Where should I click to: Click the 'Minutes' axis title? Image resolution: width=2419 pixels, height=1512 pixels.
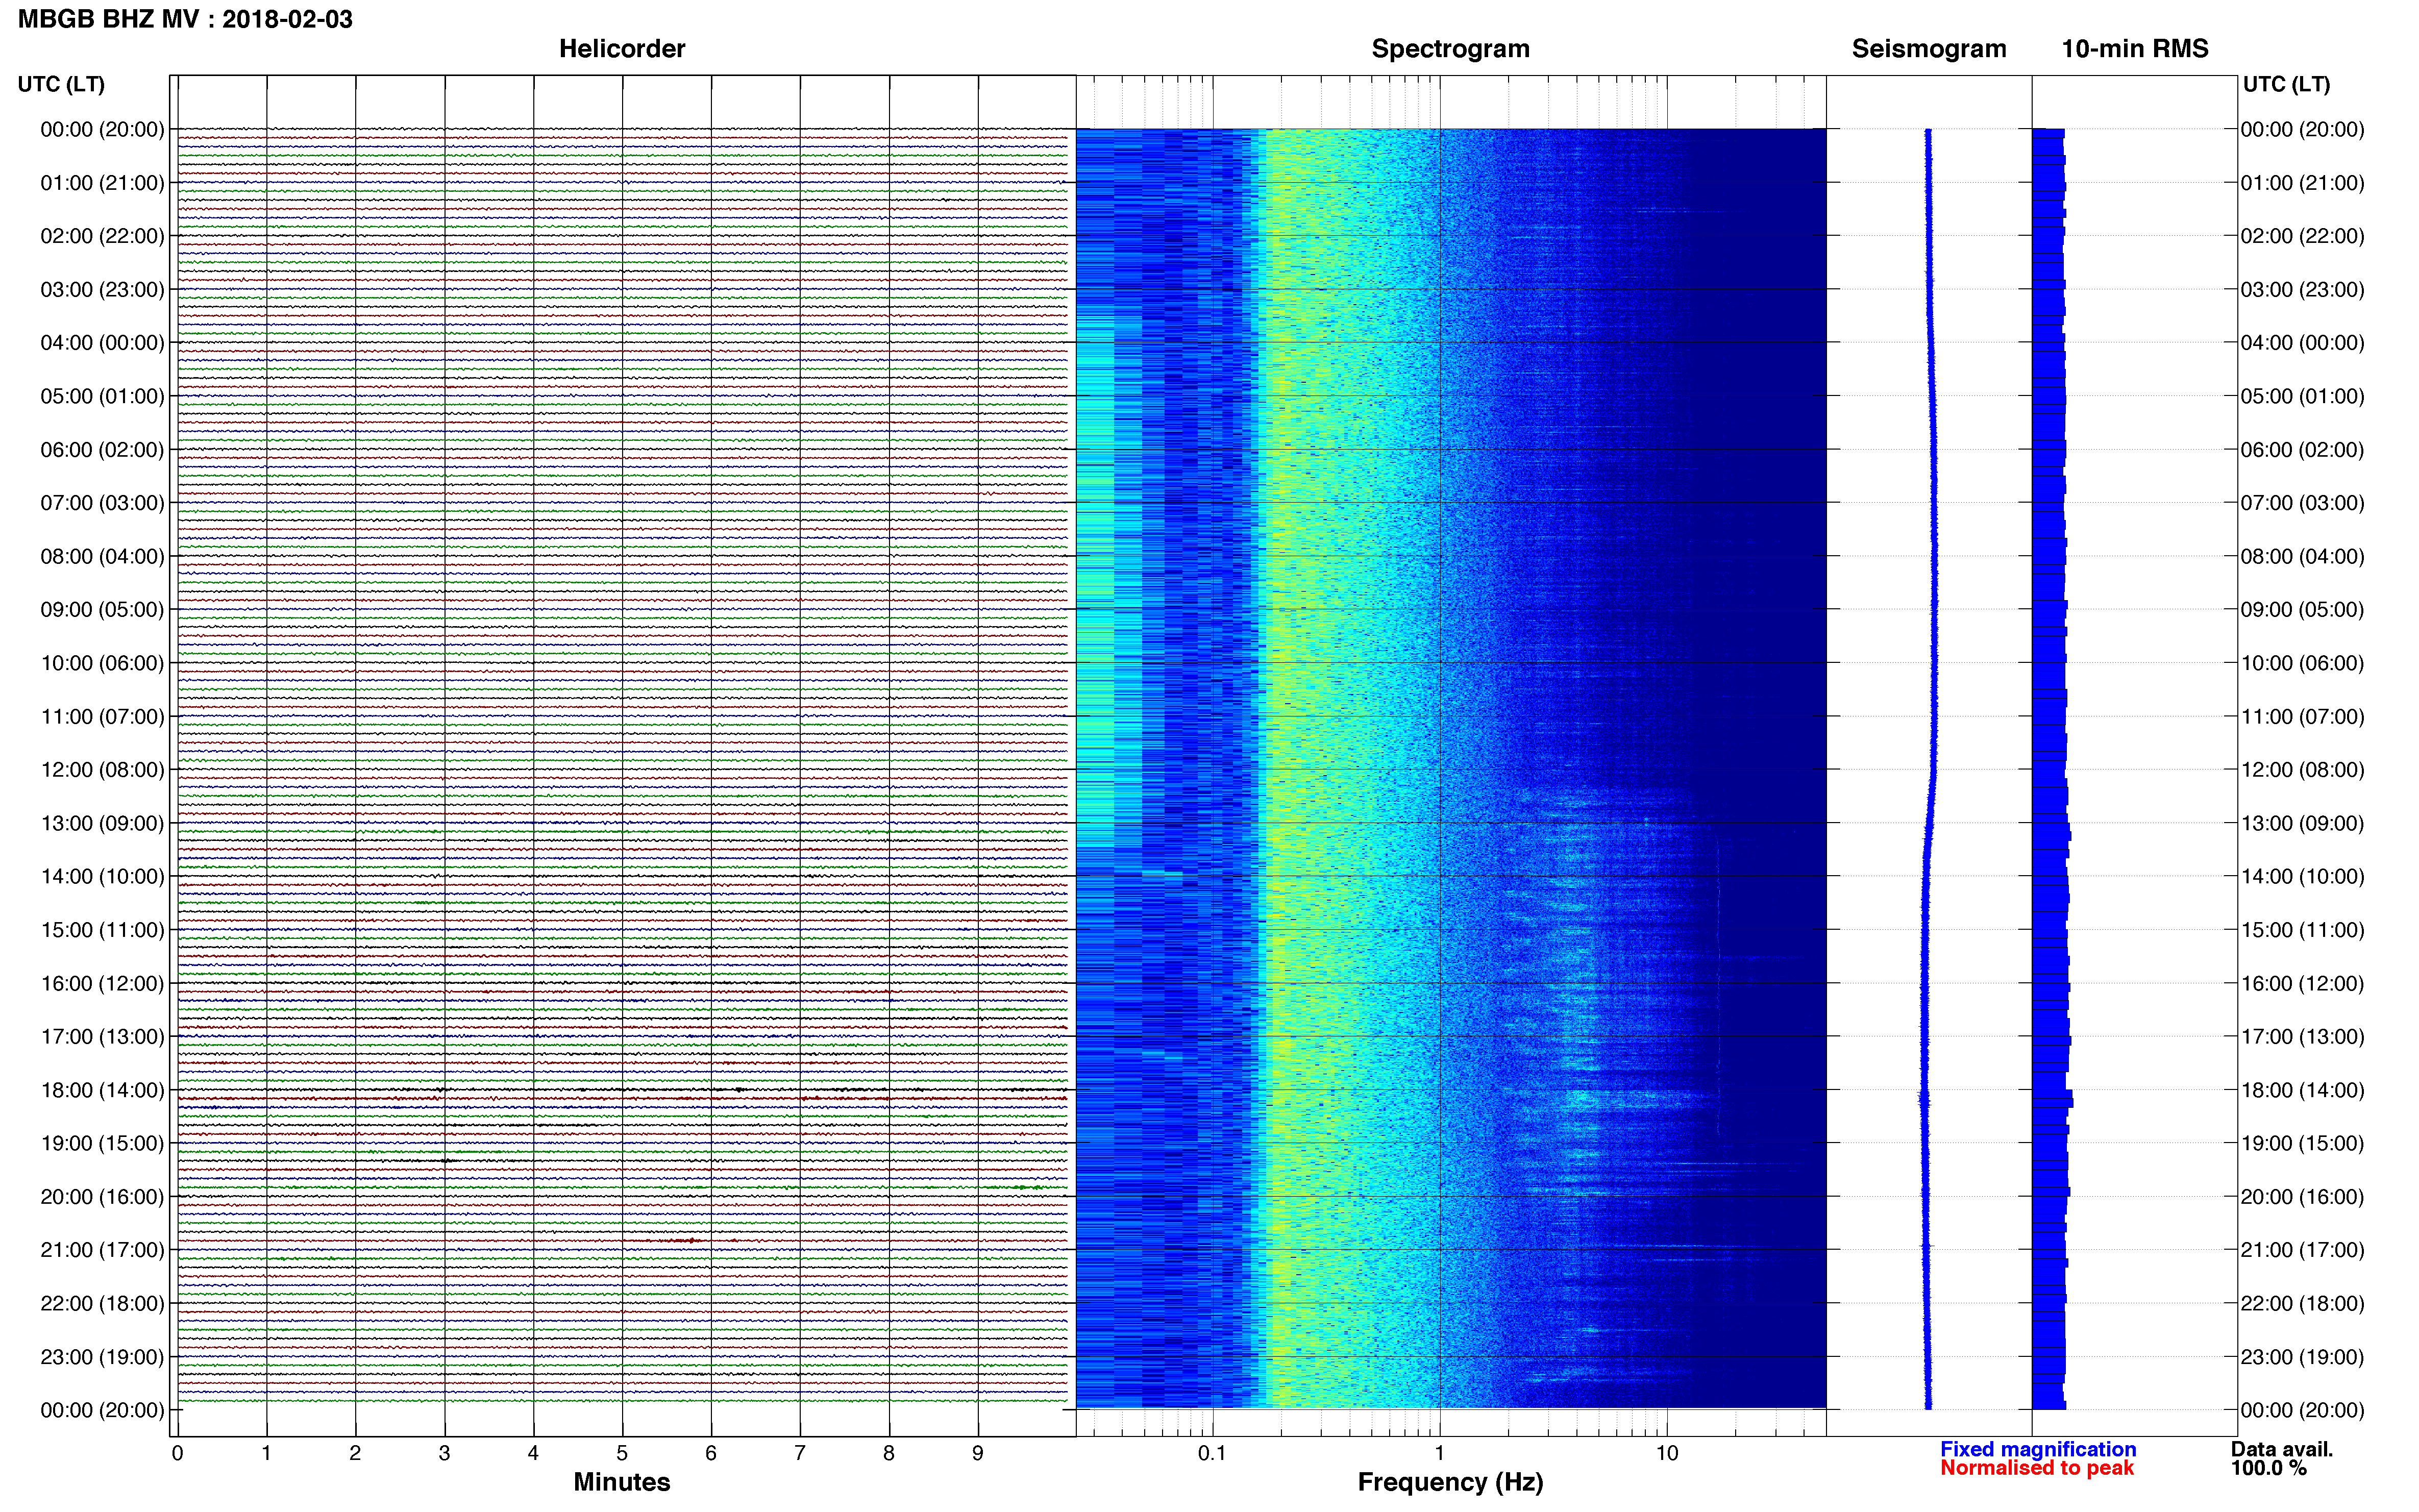[x=622, y=1482]
